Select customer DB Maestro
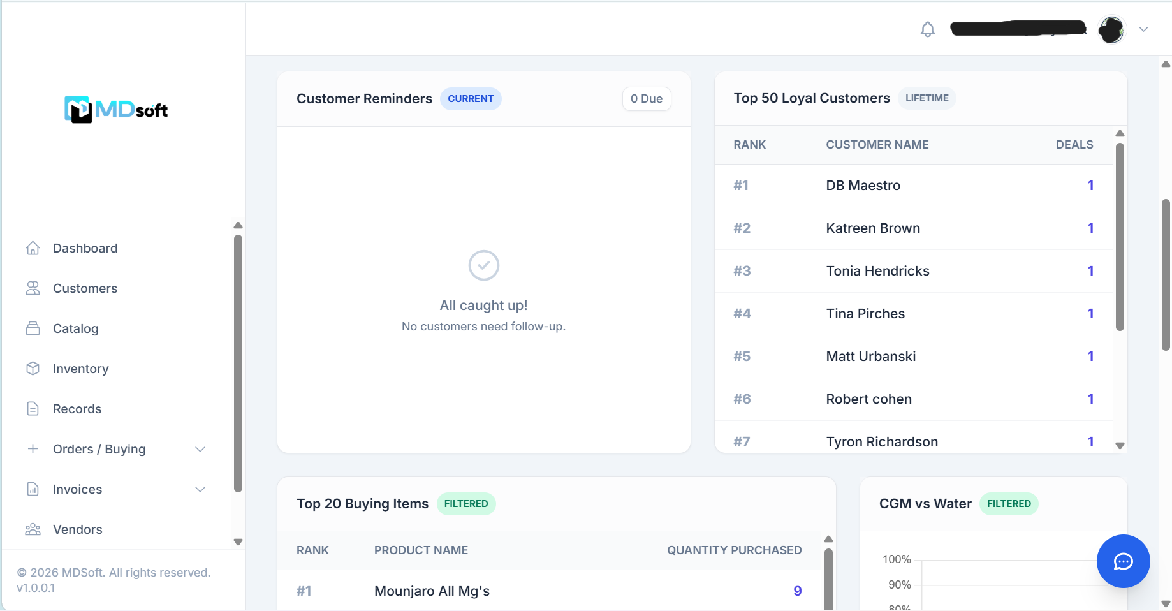 (863, 186)
